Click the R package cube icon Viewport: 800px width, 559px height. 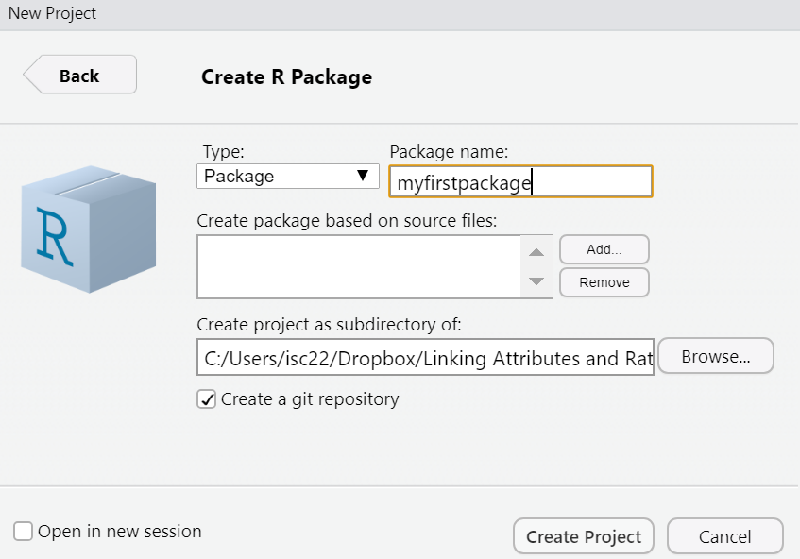(x=88, y=229)
